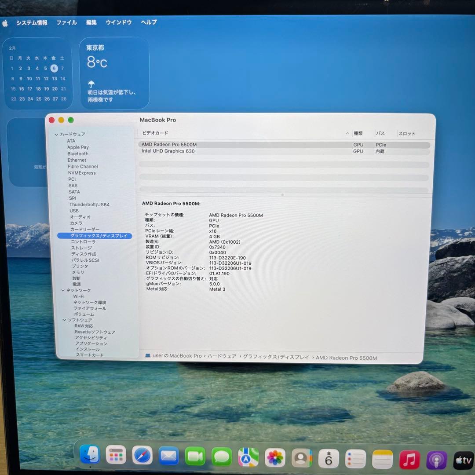Open the ヘルプ menu

pos(148,22)
